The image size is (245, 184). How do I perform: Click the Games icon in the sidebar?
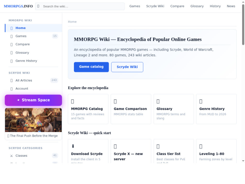11,36
